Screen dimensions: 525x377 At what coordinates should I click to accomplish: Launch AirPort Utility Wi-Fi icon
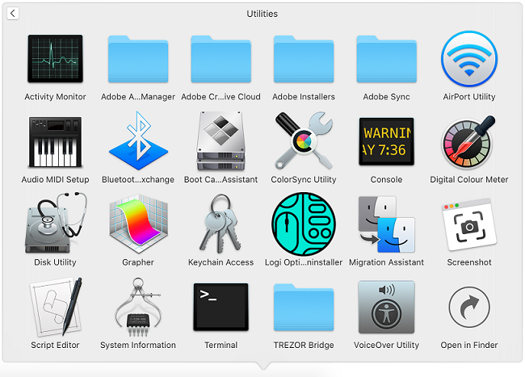click(x=469, y=59)
